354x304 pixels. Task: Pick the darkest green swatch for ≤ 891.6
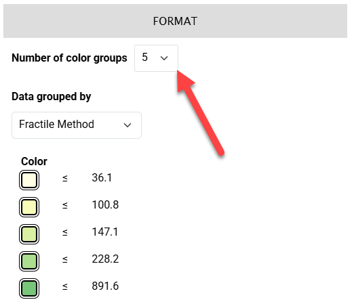point(29,288)
